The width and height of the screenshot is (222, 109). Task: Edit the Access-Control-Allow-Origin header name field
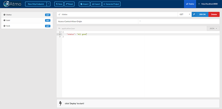coord(97,22)
